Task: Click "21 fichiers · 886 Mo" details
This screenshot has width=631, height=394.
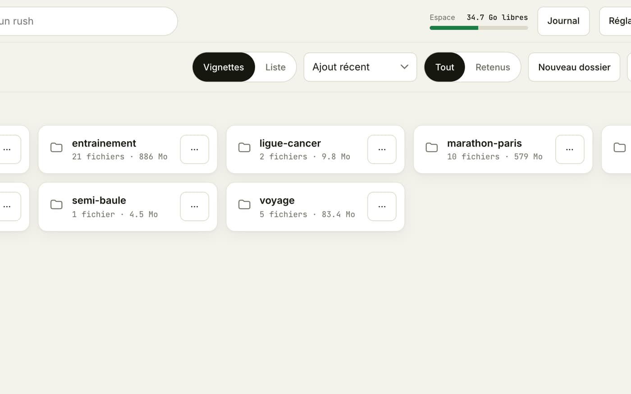Action: [120, 157]
